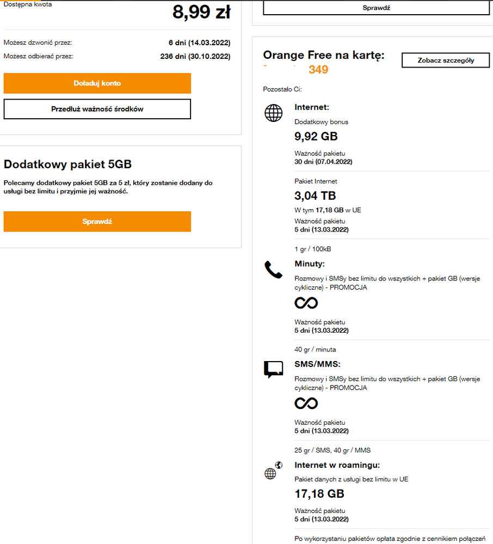Screen dimensions: 493x544
Task: Click the infinity symbol under SMS/MMS
Action: (x=306, y=403)
